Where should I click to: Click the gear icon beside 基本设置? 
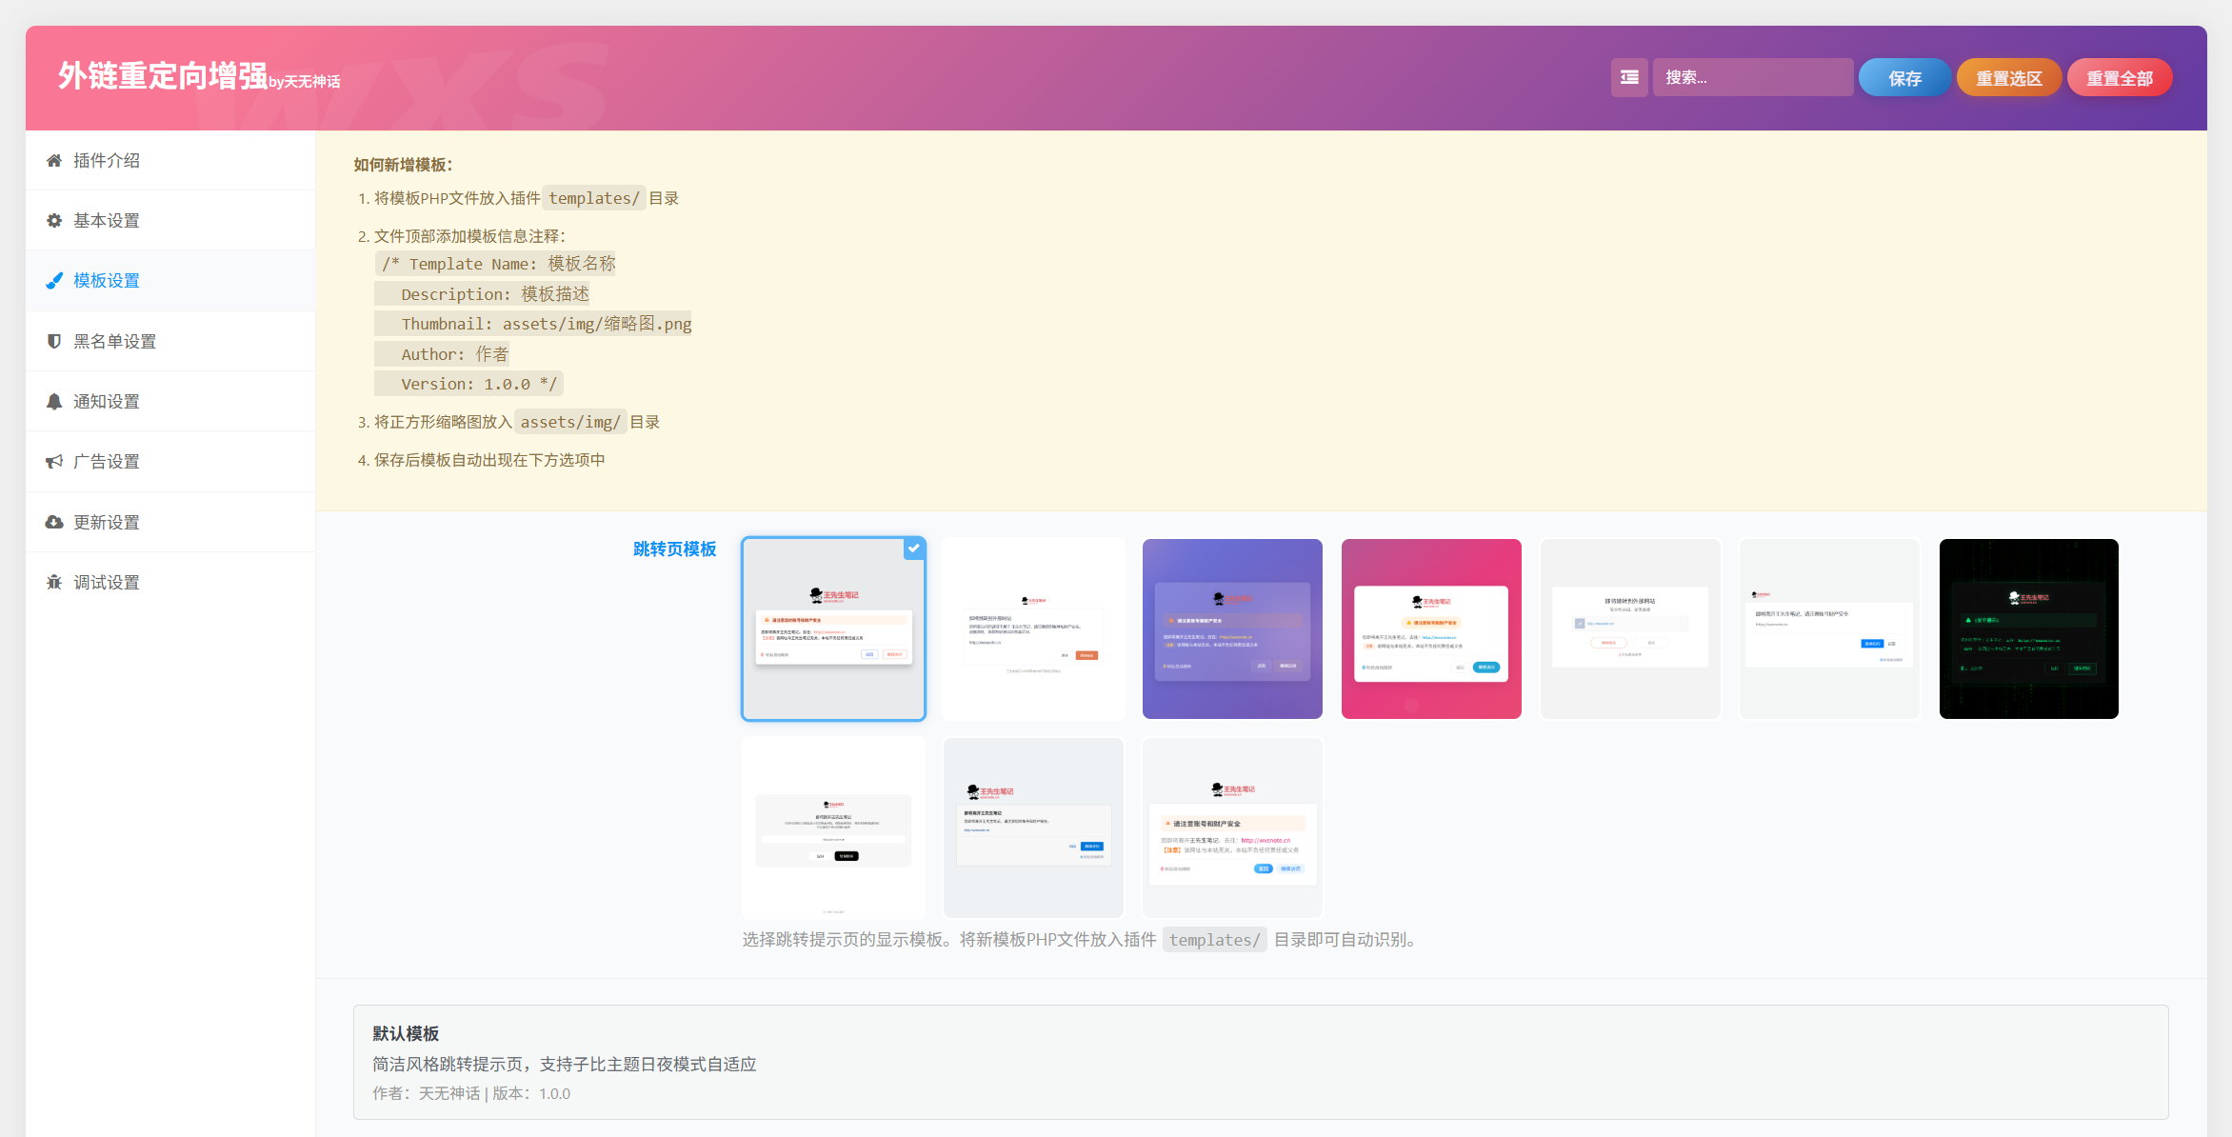[x=54, y=221]
